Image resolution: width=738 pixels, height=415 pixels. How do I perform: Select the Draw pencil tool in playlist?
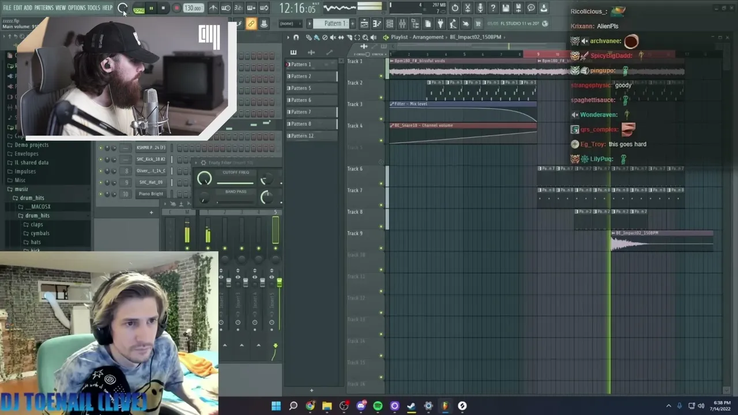coord(309,37)
